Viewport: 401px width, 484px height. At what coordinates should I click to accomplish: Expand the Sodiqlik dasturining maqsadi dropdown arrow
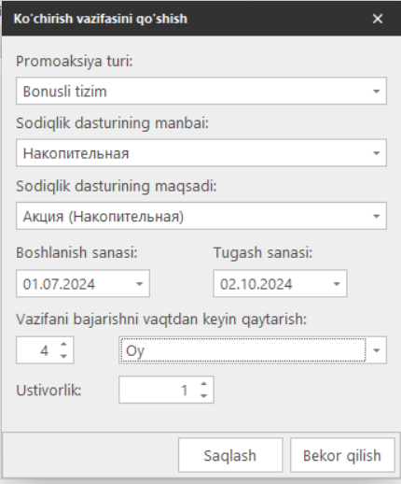tap(376, 216)
